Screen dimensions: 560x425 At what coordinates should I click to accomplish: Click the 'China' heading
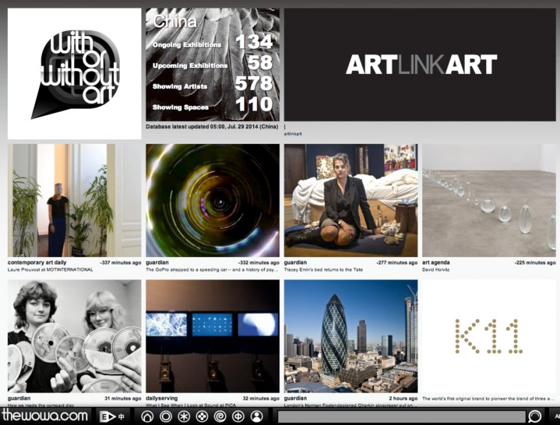pyautogui.click(x=175, y=22)
